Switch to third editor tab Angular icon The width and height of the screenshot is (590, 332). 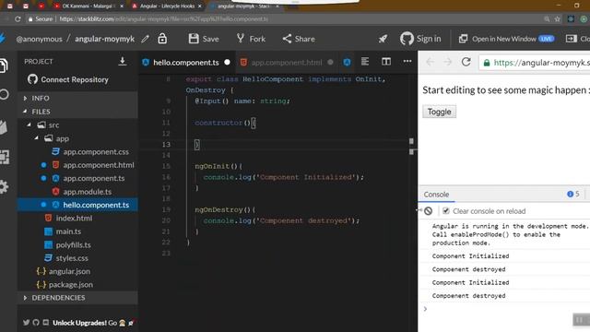click(x=347, y=62)
